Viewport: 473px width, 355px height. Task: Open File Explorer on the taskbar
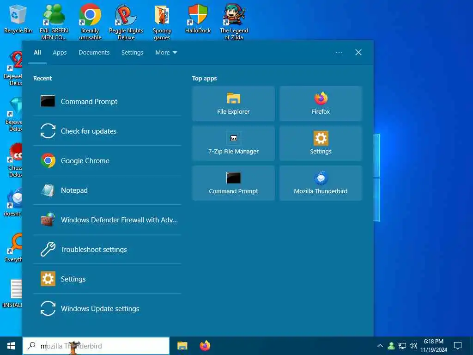(x=182, y=346)
